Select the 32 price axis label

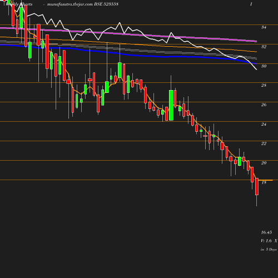pos(264,47)
